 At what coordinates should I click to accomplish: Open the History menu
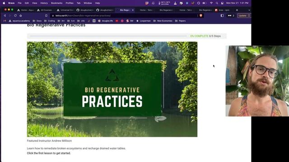tap(44, 3)
